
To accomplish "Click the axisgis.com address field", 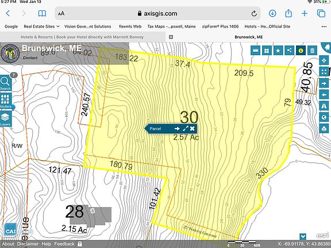I will 157,14.
